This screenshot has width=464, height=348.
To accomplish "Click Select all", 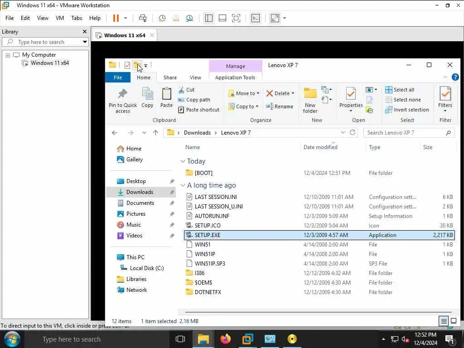I will (x=400, y=90).
